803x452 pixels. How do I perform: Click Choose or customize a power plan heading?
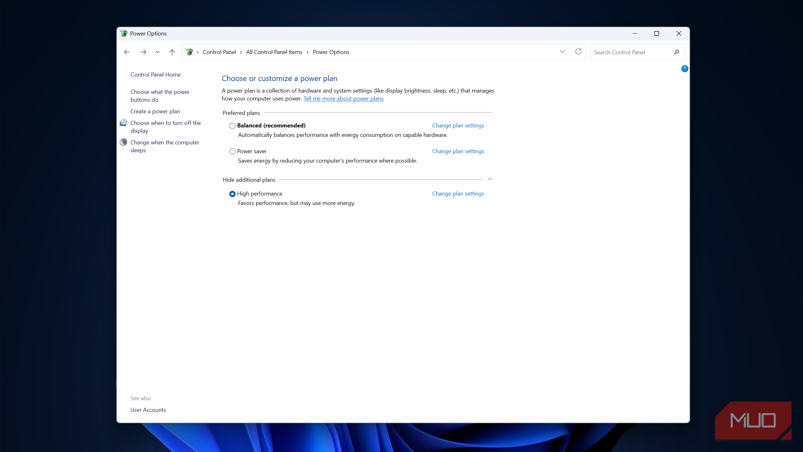click(279, 78)
